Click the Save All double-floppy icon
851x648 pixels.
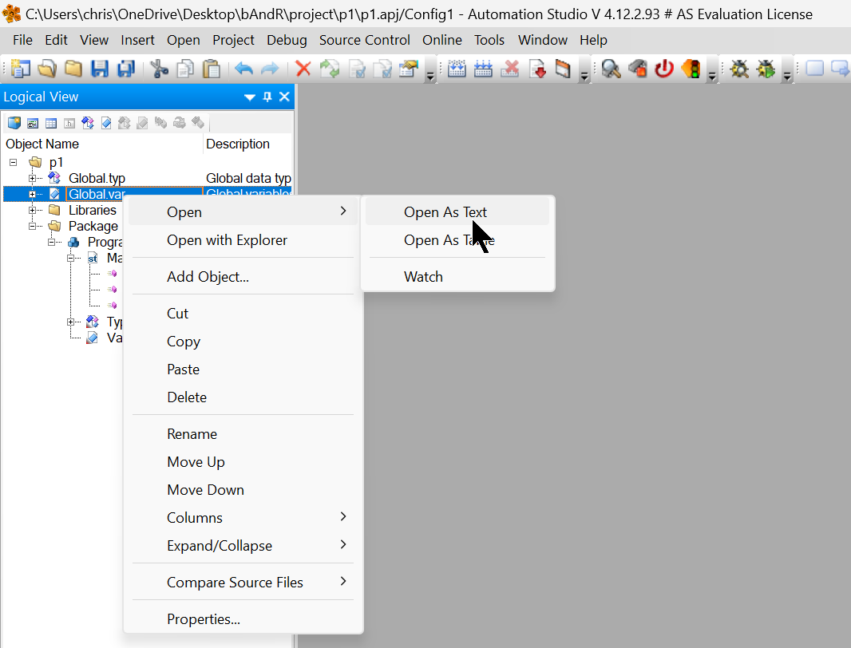(x=126, y=69)
